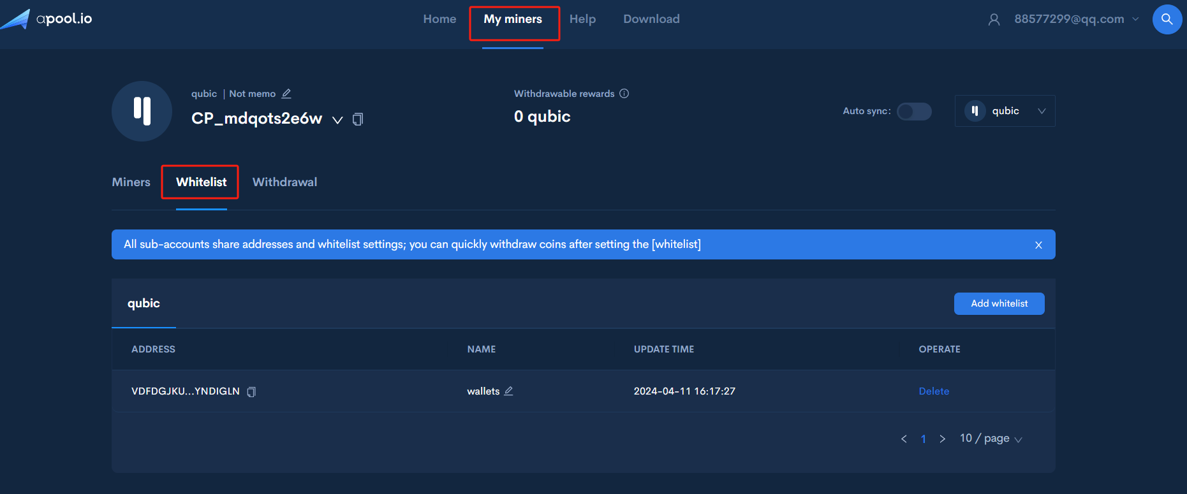Viewport: 1187px width, 494px height.
Task: Click the blue search icon button
Action: tap(1167, 19)
